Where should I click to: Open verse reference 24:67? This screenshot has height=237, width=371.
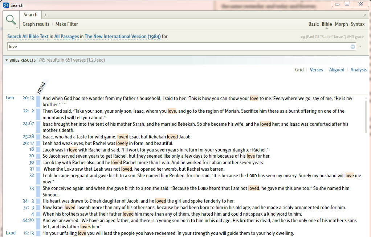click(x=28, y=124)
